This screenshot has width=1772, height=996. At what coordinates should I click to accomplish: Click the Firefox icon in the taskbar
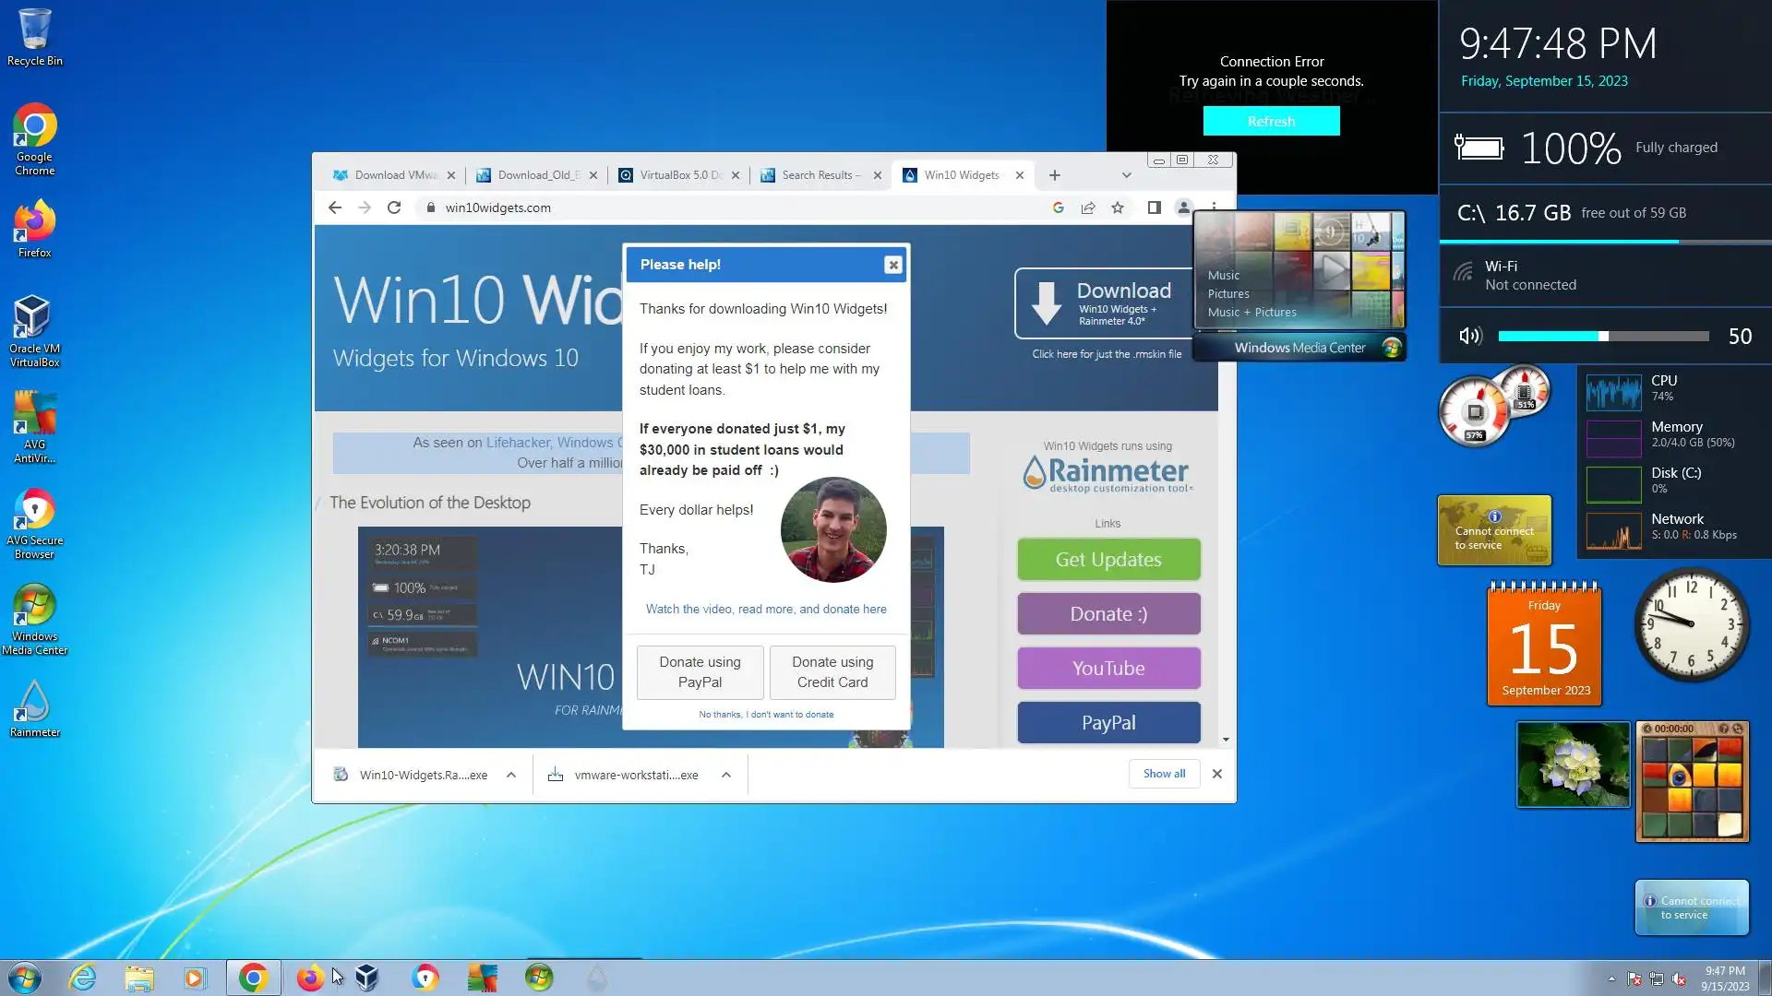(310, 978)
